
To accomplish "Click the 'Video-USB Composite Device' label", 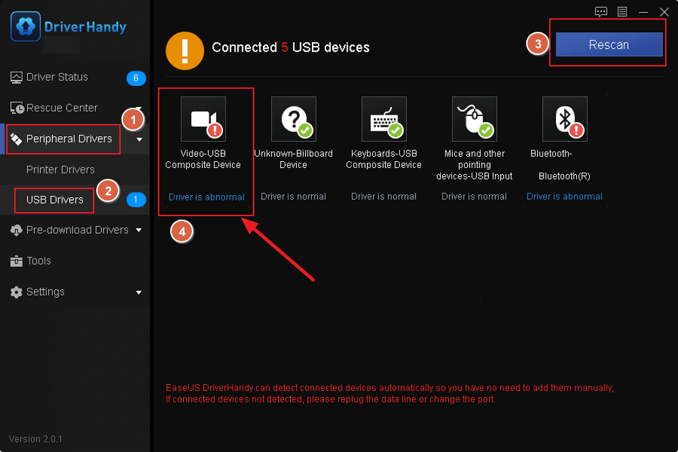I will pos(203,159).
